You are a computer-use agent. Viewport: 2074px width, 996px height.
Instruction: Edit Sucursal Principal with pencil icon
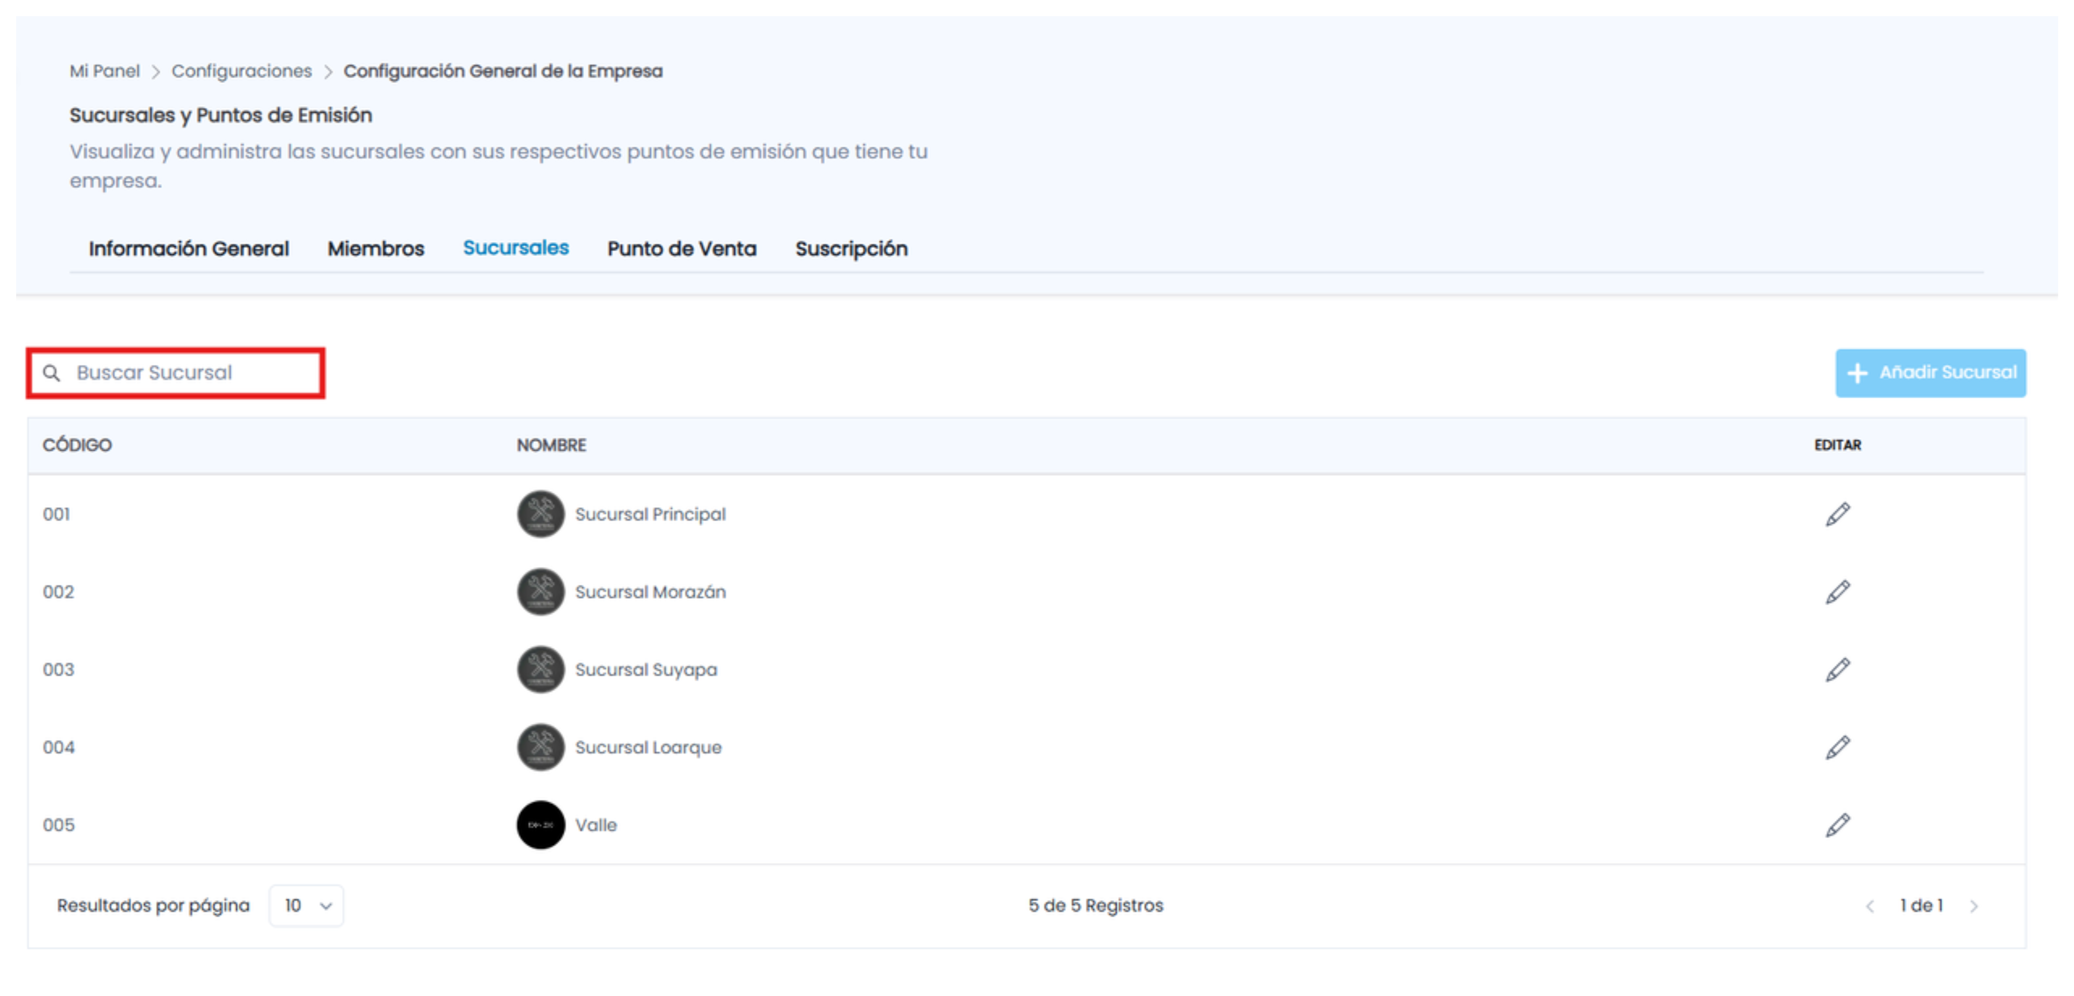click(1837, 514)
